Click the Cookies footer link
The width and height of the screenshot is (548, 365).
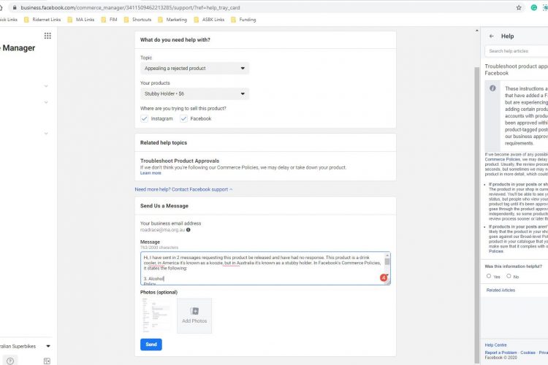[528, 353]
